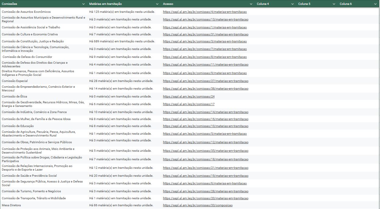This screenshot has height=209, width=380.
Task: Follow the comissao/27 matérias link
Action: (x=206, y=81)
